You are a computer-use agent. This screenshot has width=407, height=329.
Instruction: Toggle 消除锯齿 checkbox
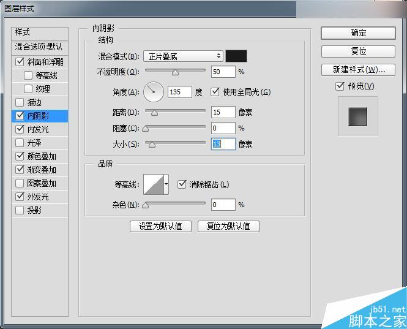tap(182, 184)
